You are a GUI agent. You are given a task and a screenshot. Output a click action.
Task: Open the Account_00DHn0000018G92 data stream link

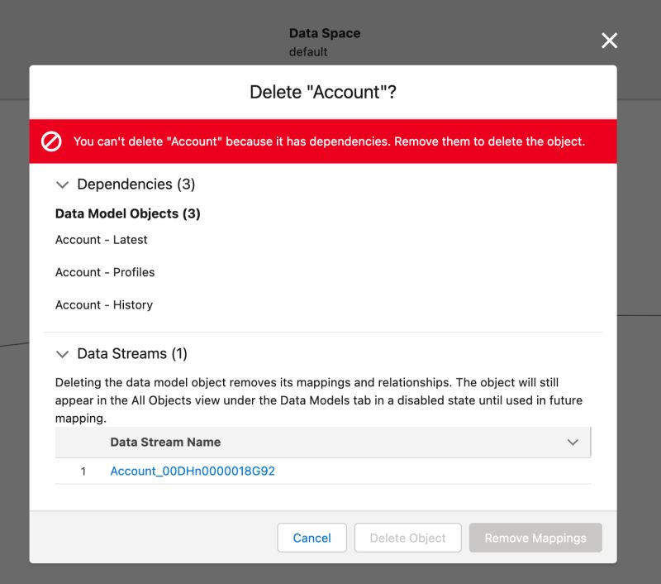tap(191, 471)
